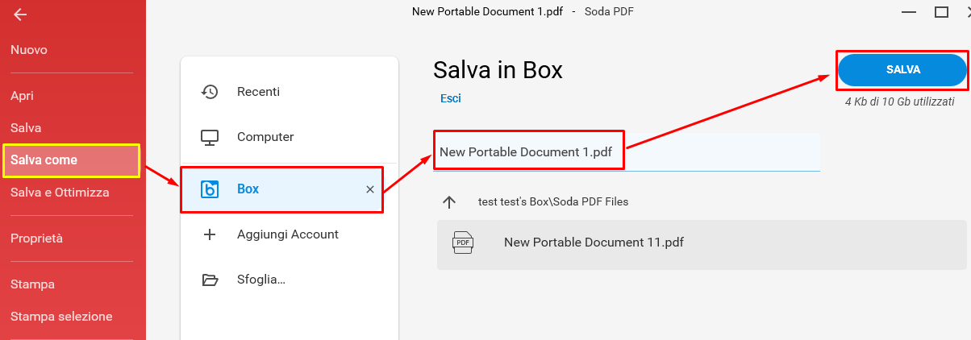Select Salva in the sidebar
971x340 pixels.
coord(26,128)
